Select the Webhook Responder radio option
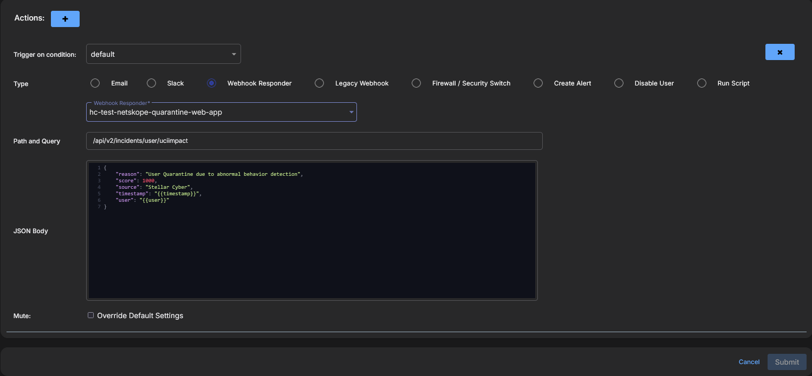 point(212,83)
